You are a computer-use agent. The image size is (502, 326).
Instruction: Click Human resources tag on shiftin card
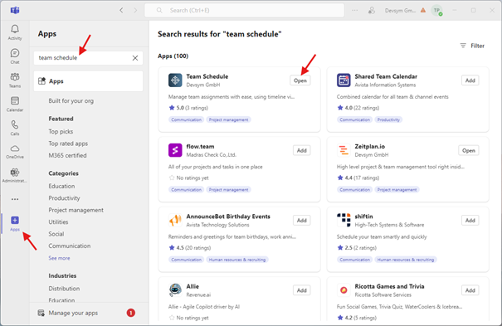(406, 260)
